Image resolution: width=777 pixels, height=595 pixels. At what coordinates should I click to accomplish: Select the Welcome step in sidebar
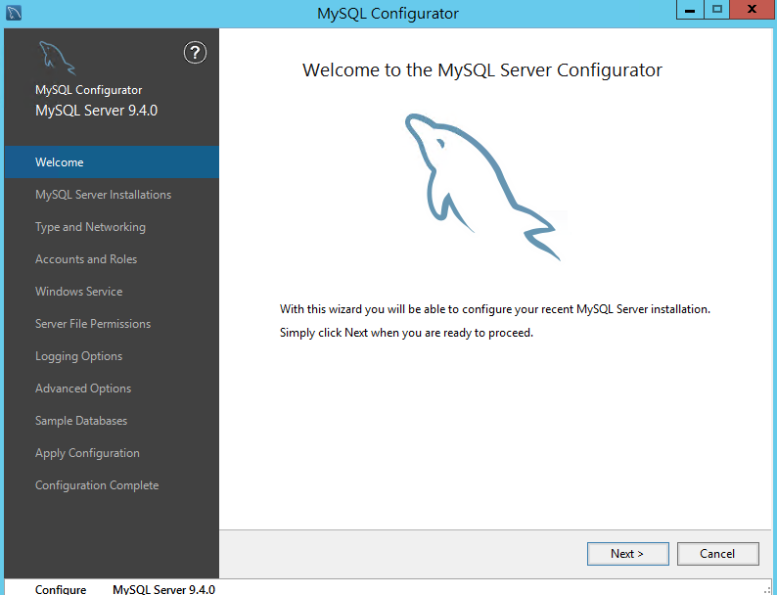coord(112,162)
